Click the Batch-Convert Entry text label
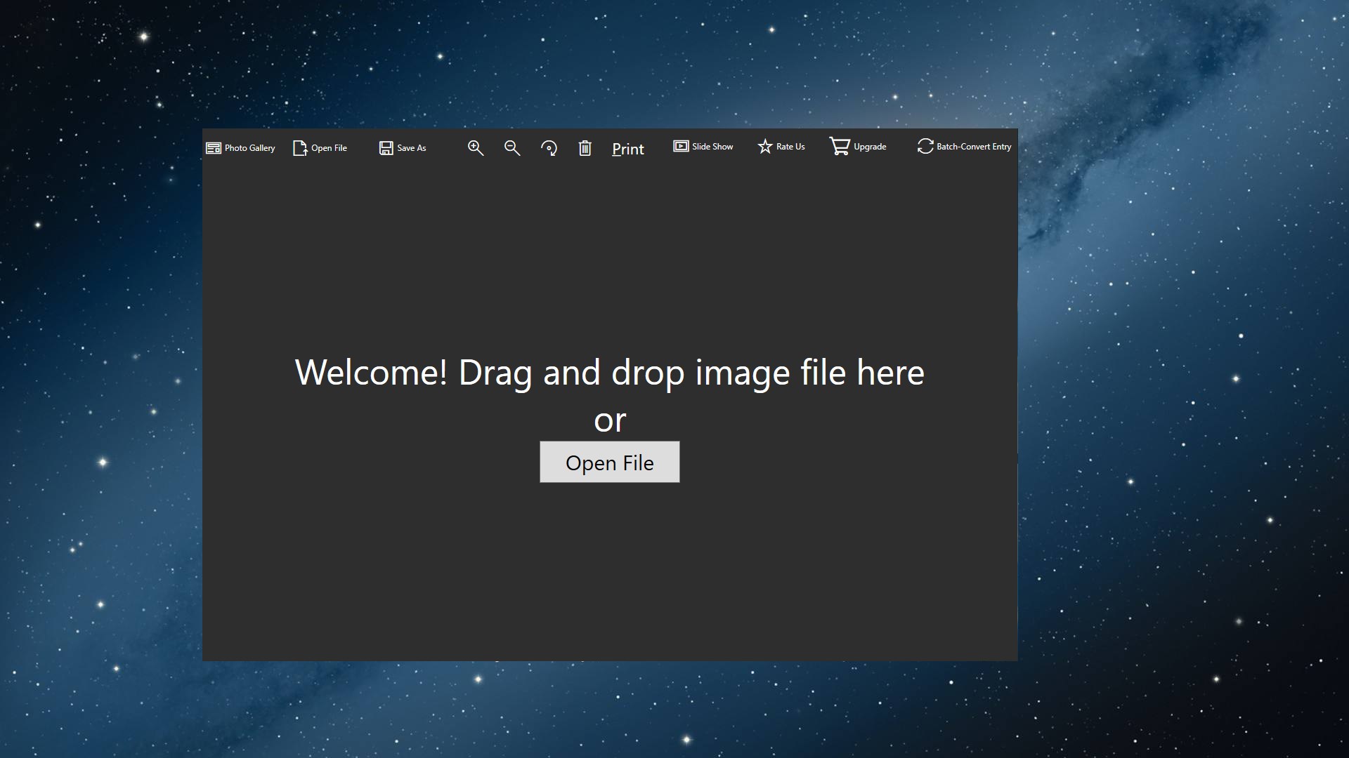 974,147
